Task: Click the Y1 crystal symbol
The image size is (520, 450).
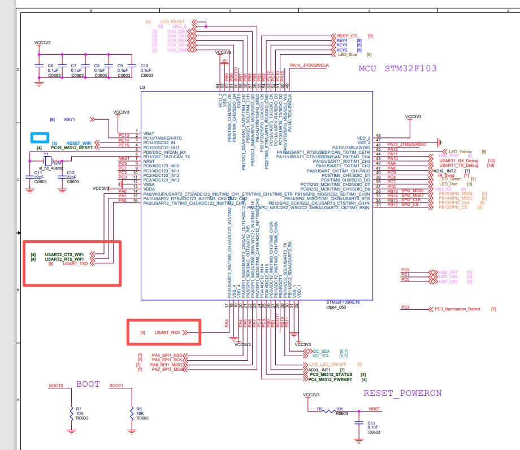Action: (49, 161)
